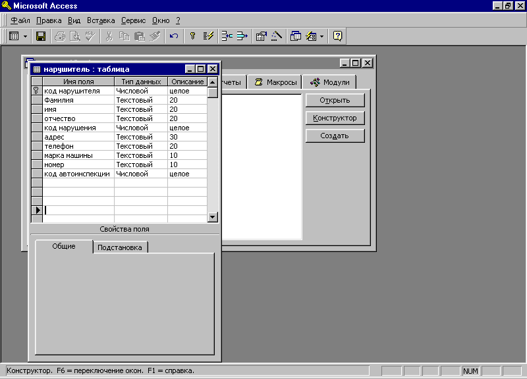Click the Конструктор button
Image resolution: width=527 pixels, height=379 pixels.
click(335, 118)
